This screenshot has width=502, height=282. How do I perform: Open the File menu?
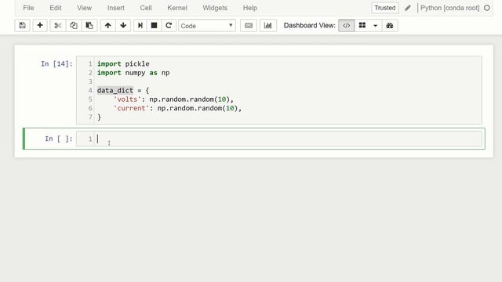point(28,8)
